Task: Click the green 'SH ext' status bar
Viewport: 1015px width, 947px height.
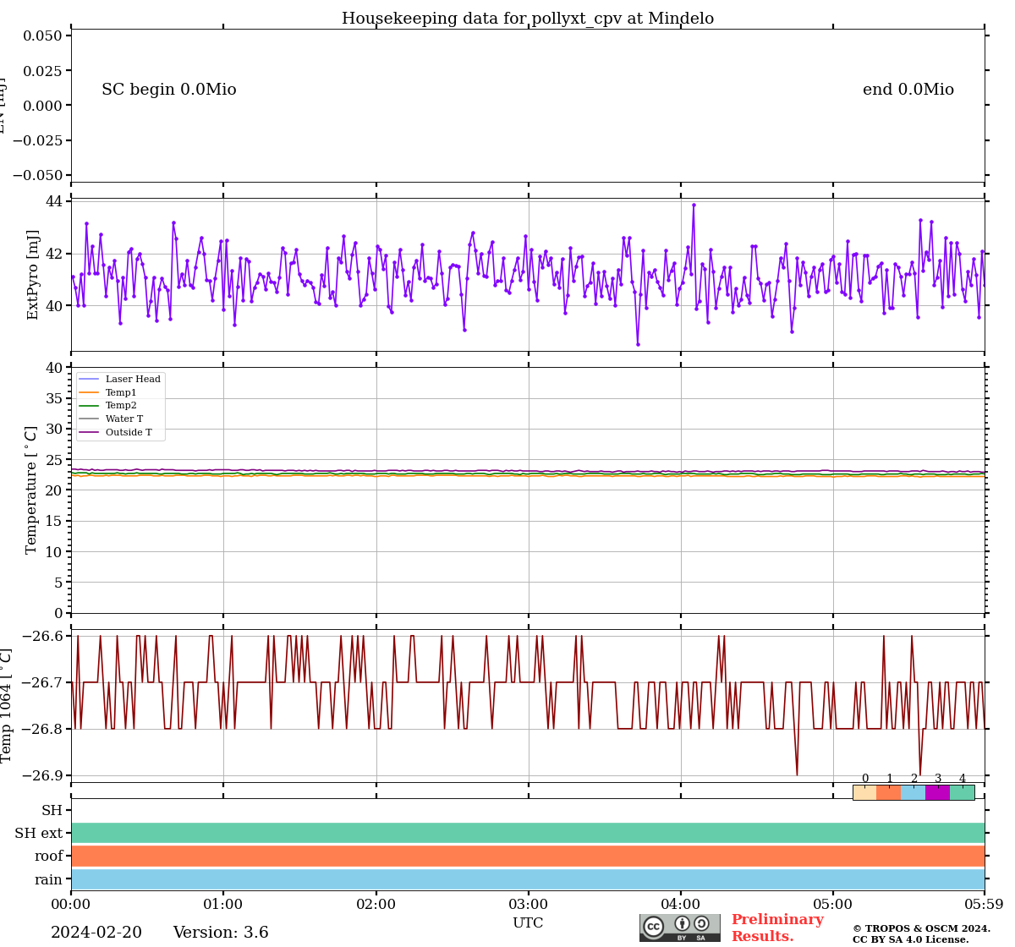Action: (x=528, y=833)
